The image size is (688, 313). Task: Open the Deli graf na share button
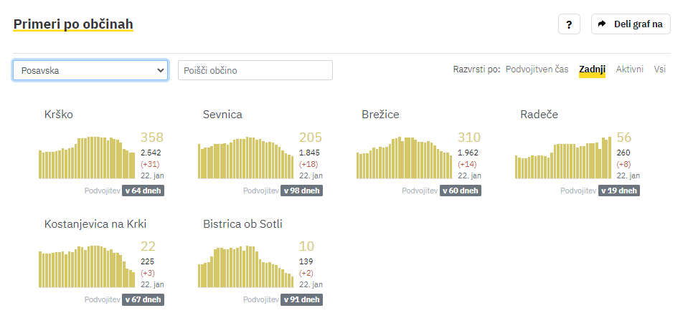631,24
